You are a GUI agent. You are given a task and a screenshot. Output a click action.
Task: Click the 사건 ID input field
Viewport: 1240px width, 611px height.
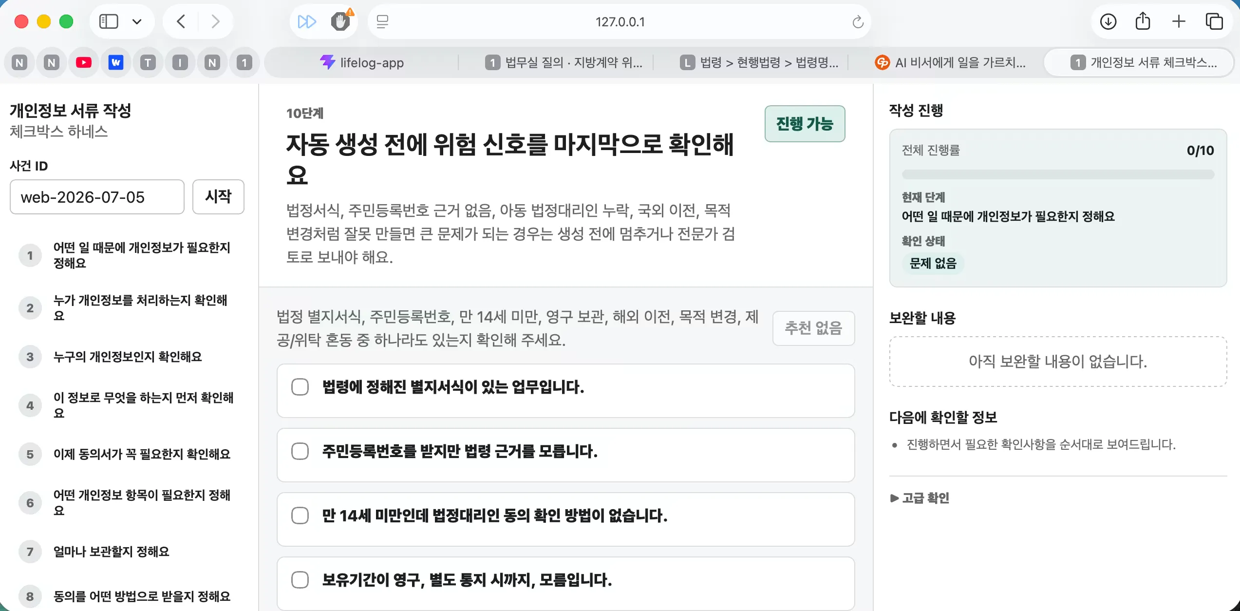[97, 197]
